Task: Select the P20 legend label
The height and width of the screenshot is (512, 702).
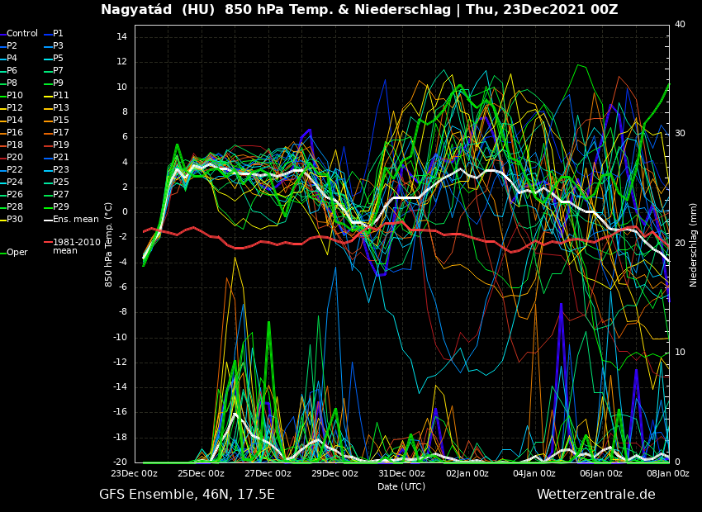Action: 15,158
